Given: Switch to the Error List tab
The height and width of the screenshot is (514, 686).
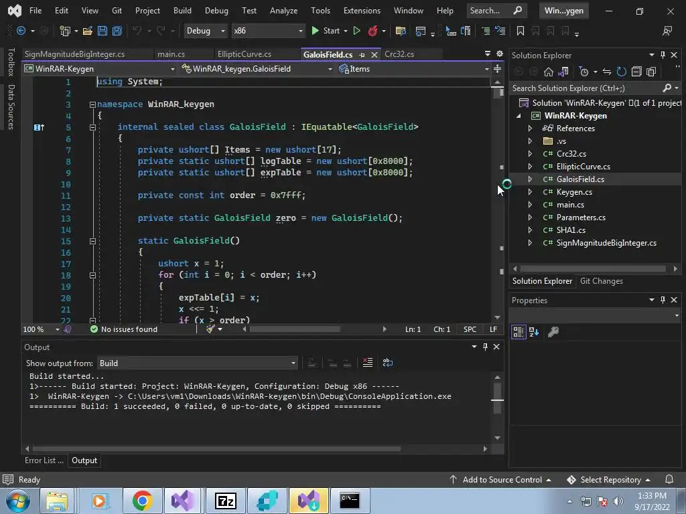Looking at the screenshot, I should pyautogui.click(x=44, y=460).
